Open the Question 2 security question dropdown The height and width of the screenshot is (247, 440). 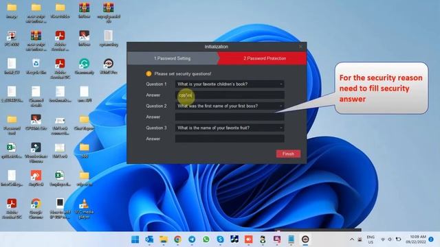(x=230, y=106)
